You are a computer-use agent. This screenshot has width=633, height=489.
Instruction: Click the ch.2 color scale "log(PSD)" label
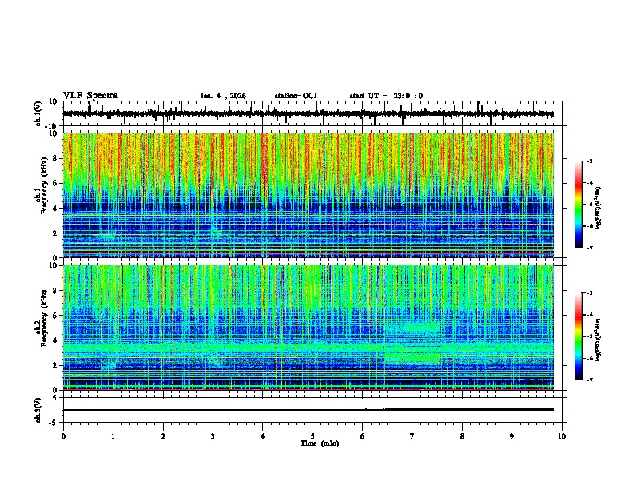598,340
